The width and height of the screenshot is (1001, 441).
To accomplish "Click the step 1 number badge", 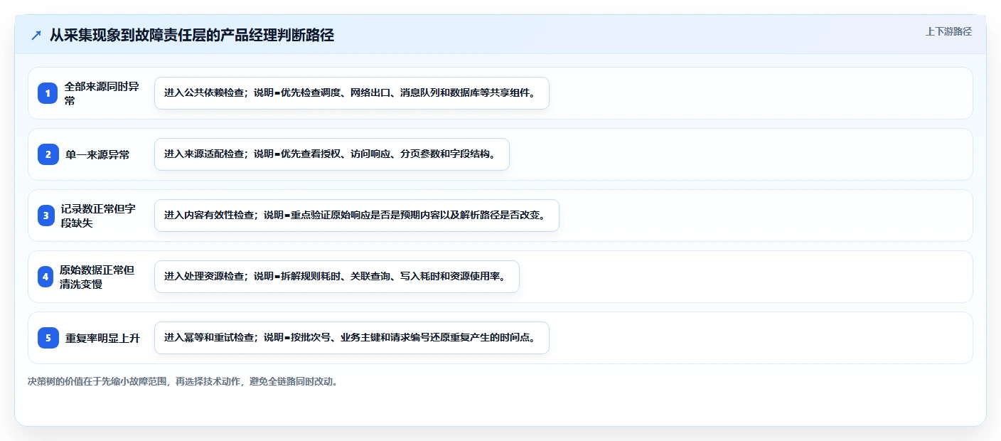I will coord(48,93).
